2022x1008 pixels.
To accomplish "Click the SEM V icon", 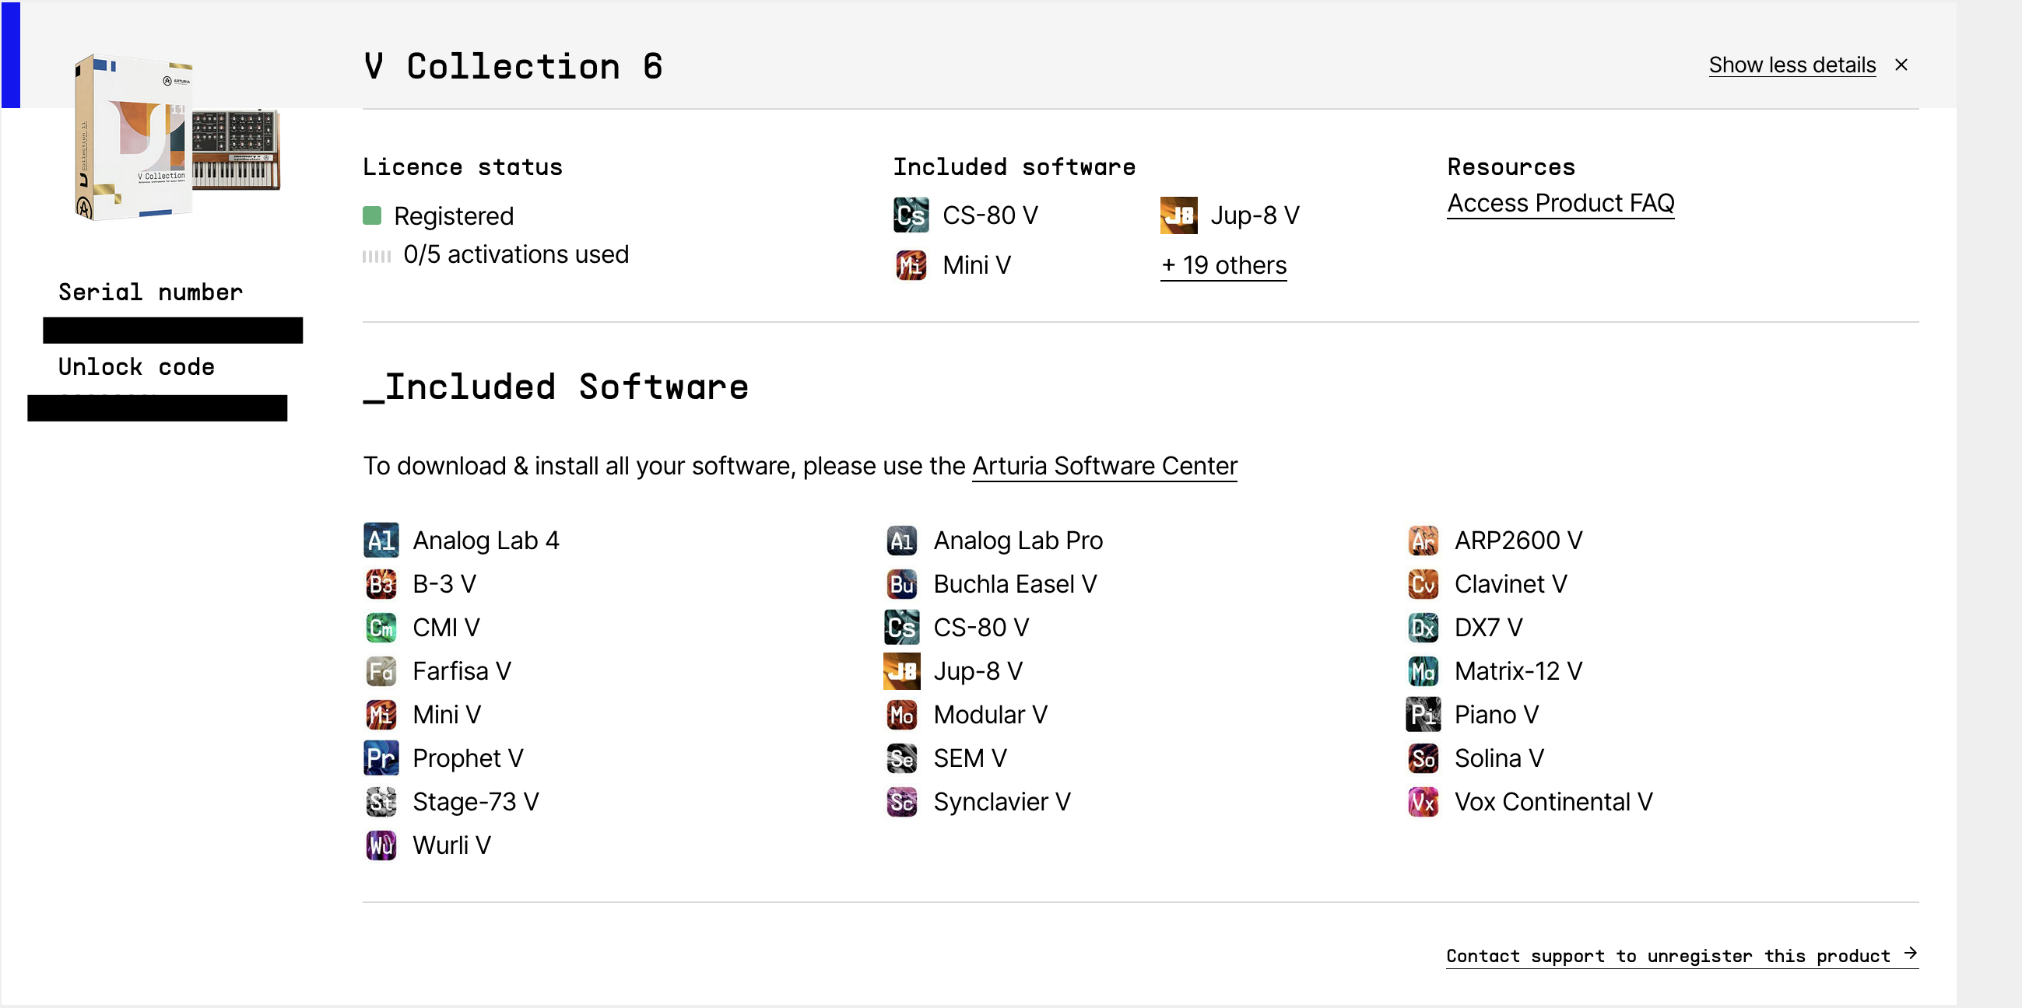I will coord(901,758).
